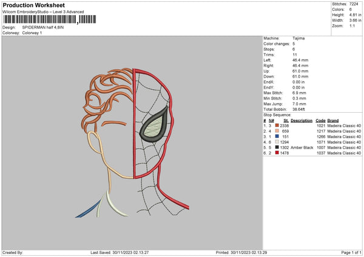Click the Tajima machine value
The height and width of the screenshot is (257, 364).
point(300,38)
